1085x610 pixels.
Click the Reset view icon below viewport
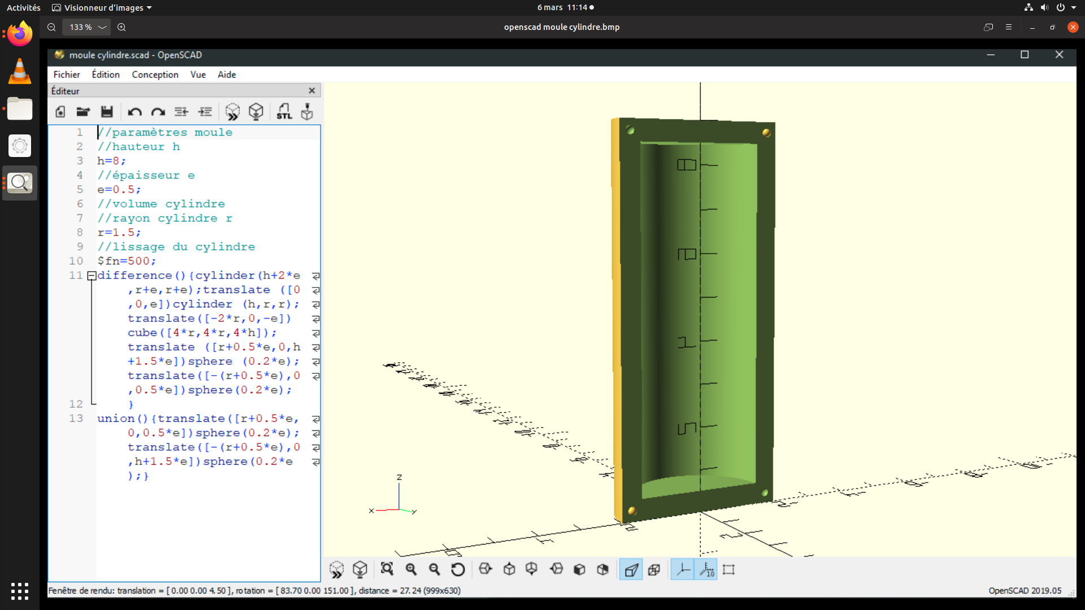[458, 569]
